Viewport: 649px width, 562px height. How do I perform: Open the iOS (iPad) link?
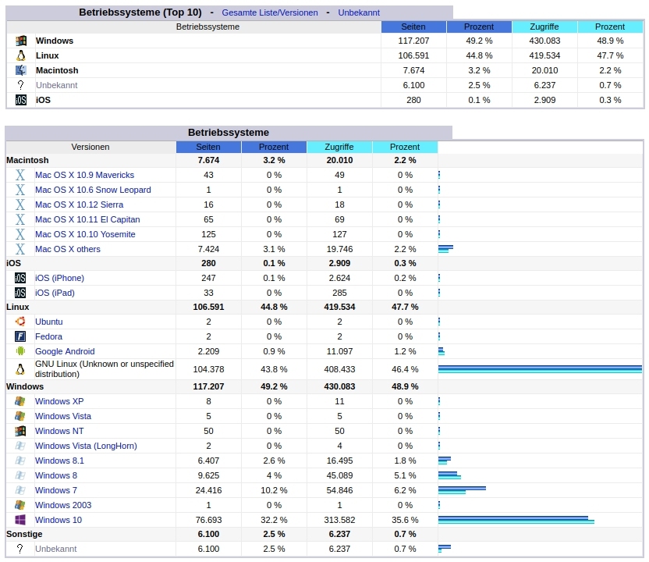(55, 293)
